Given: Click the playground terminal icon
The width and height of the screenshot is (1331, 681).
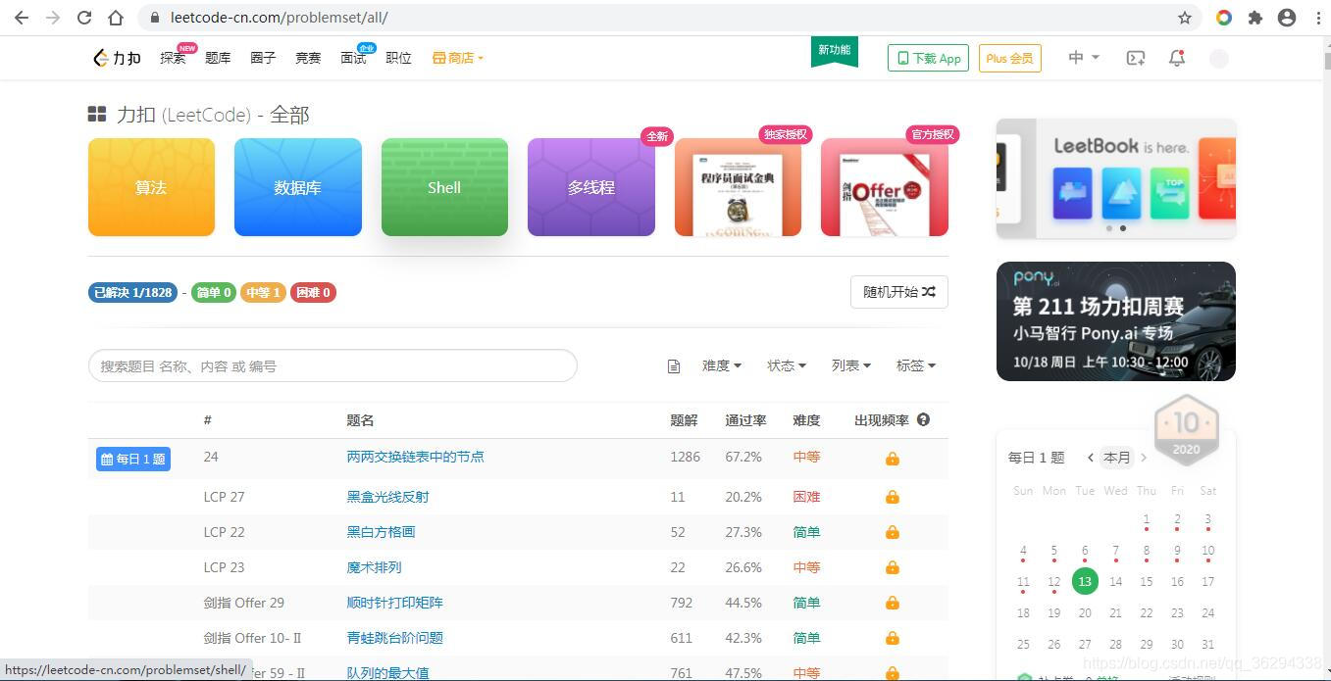Looking at the screenshot, I should click(x=1135, y=59).
